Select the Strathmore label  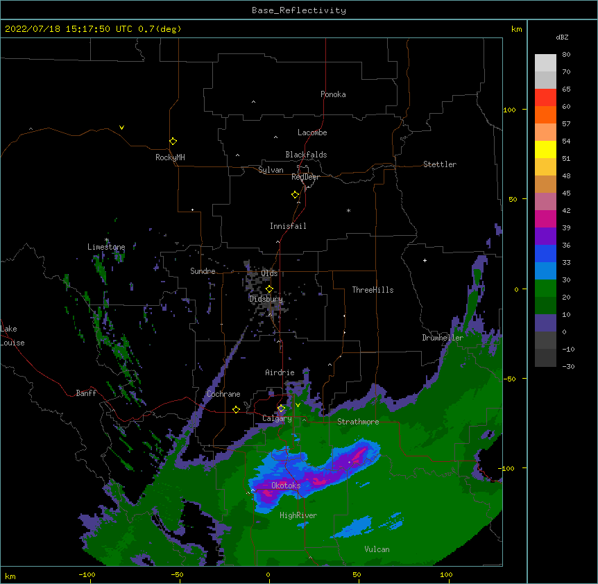click(x=358, y=422)
